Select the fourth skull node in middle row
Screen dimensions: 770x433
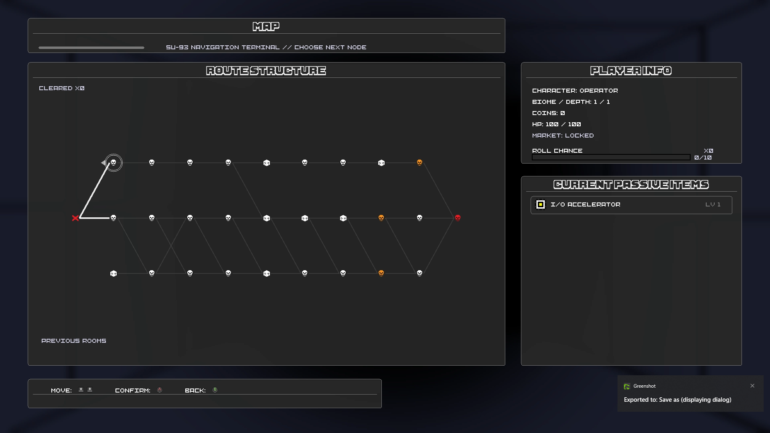pyautogui.click(x=228, y=218)
